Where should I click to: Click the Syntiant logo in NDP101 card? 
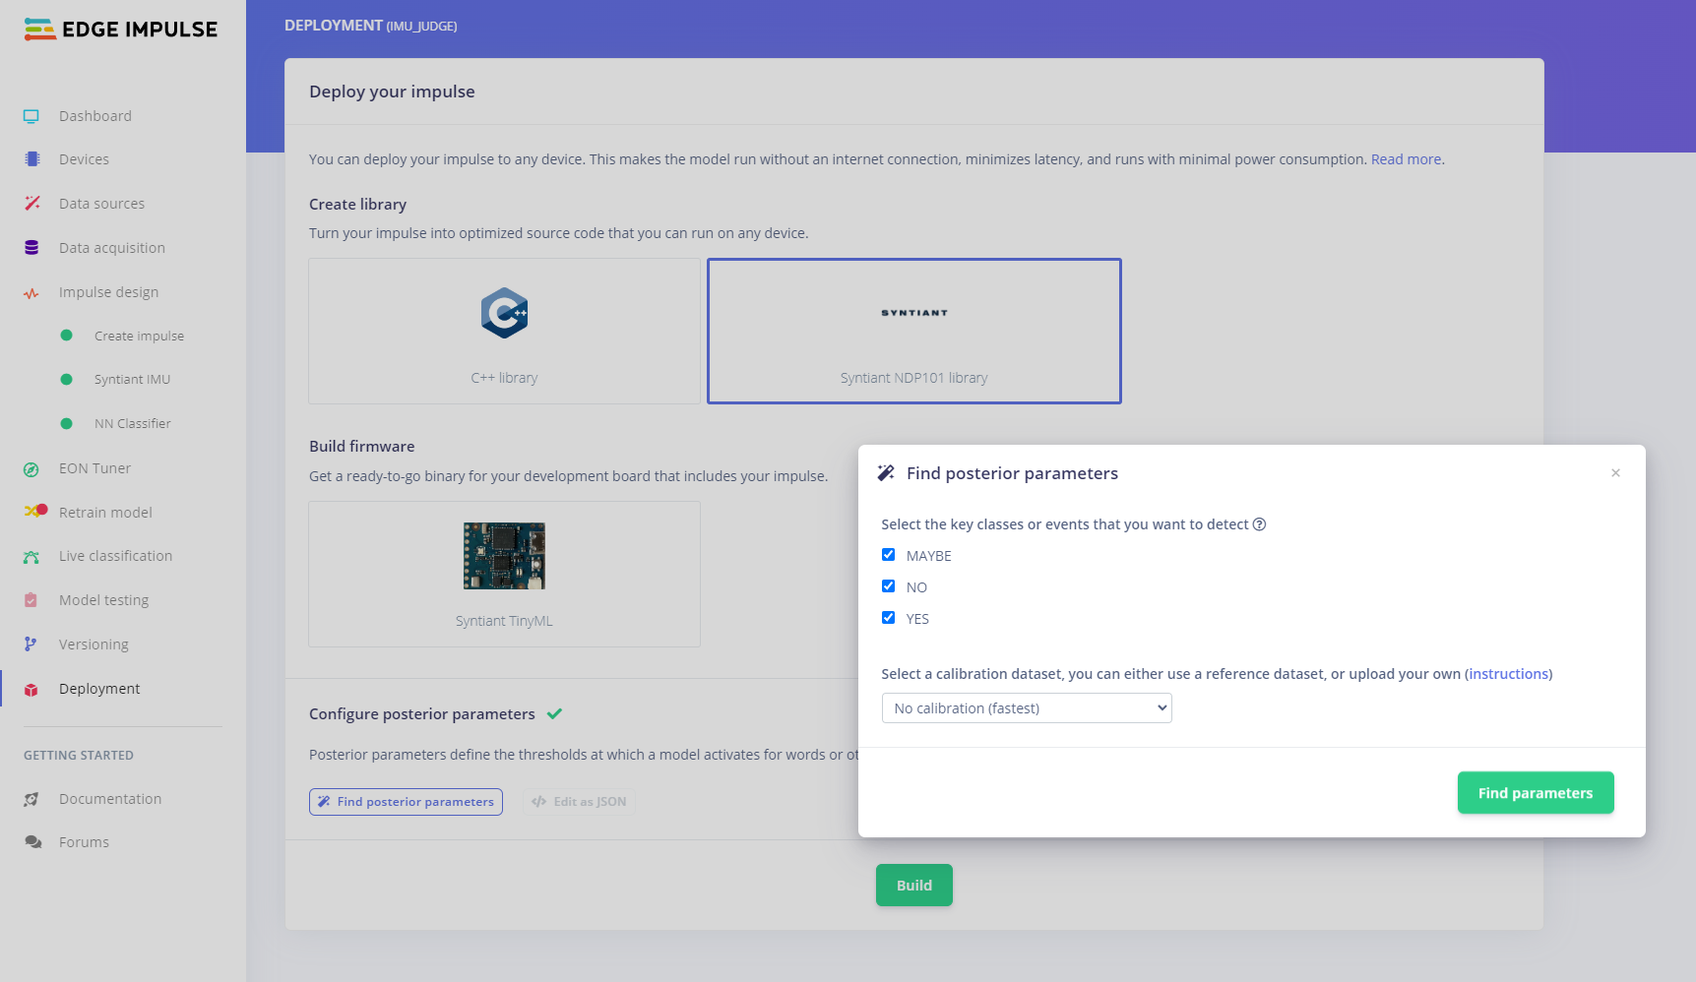[x=914, y=313]
